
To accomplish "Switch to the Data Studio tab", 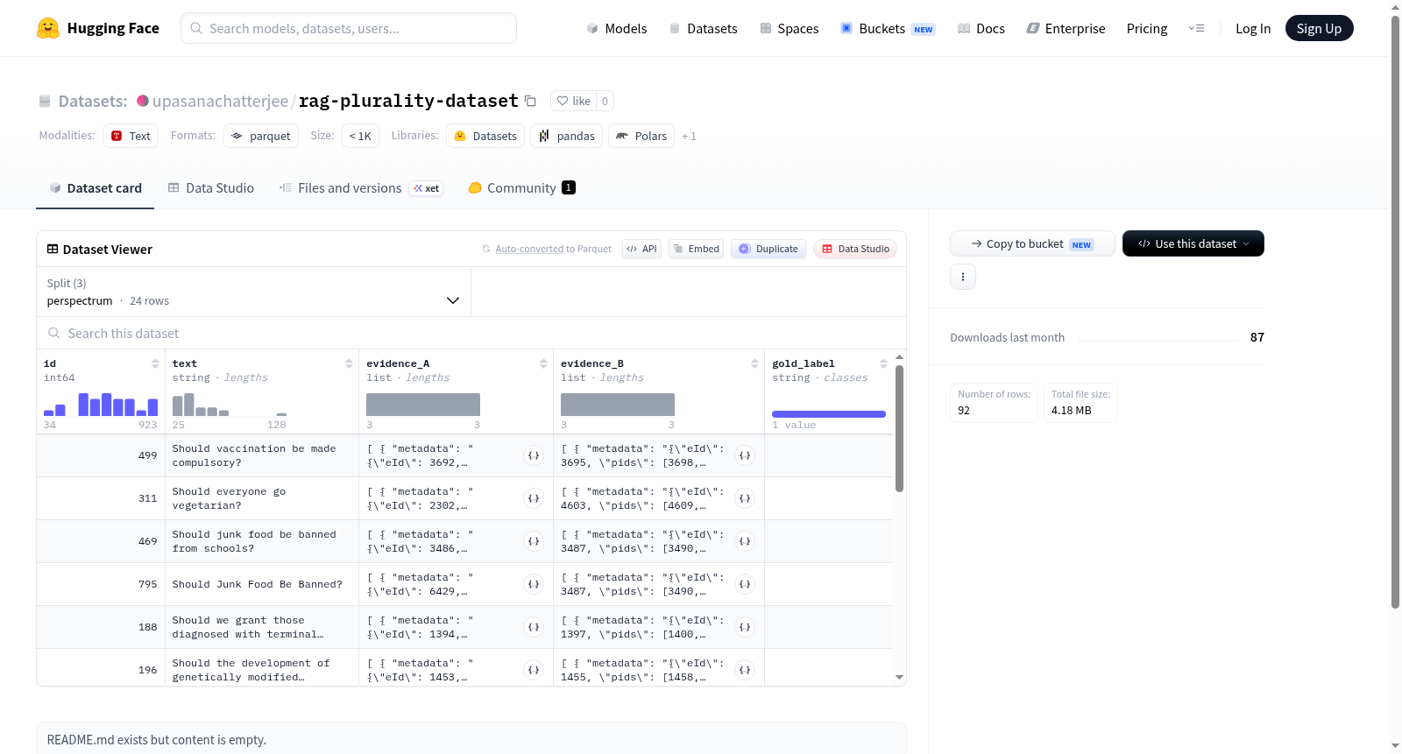I will tap(210, 188).
